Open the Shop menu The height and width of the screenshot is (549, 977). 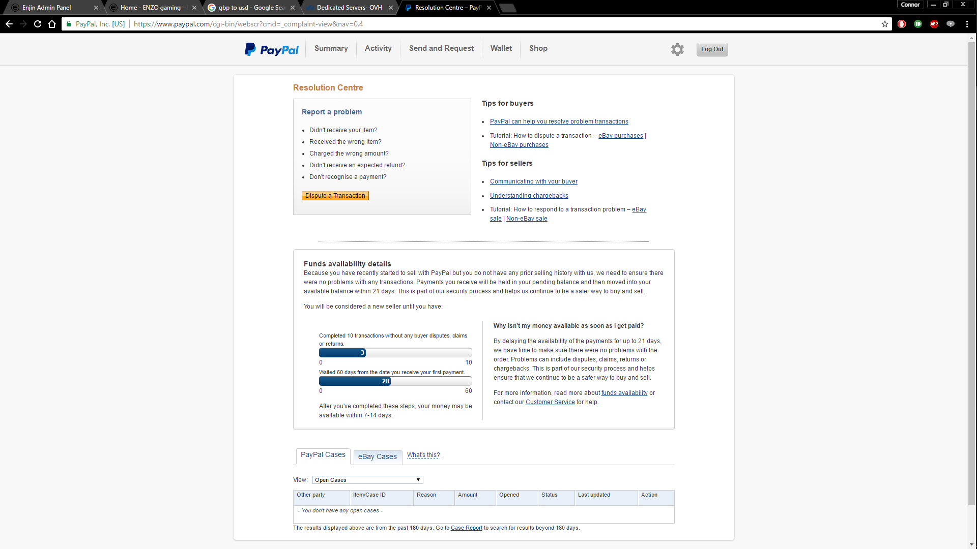[538, 48]
